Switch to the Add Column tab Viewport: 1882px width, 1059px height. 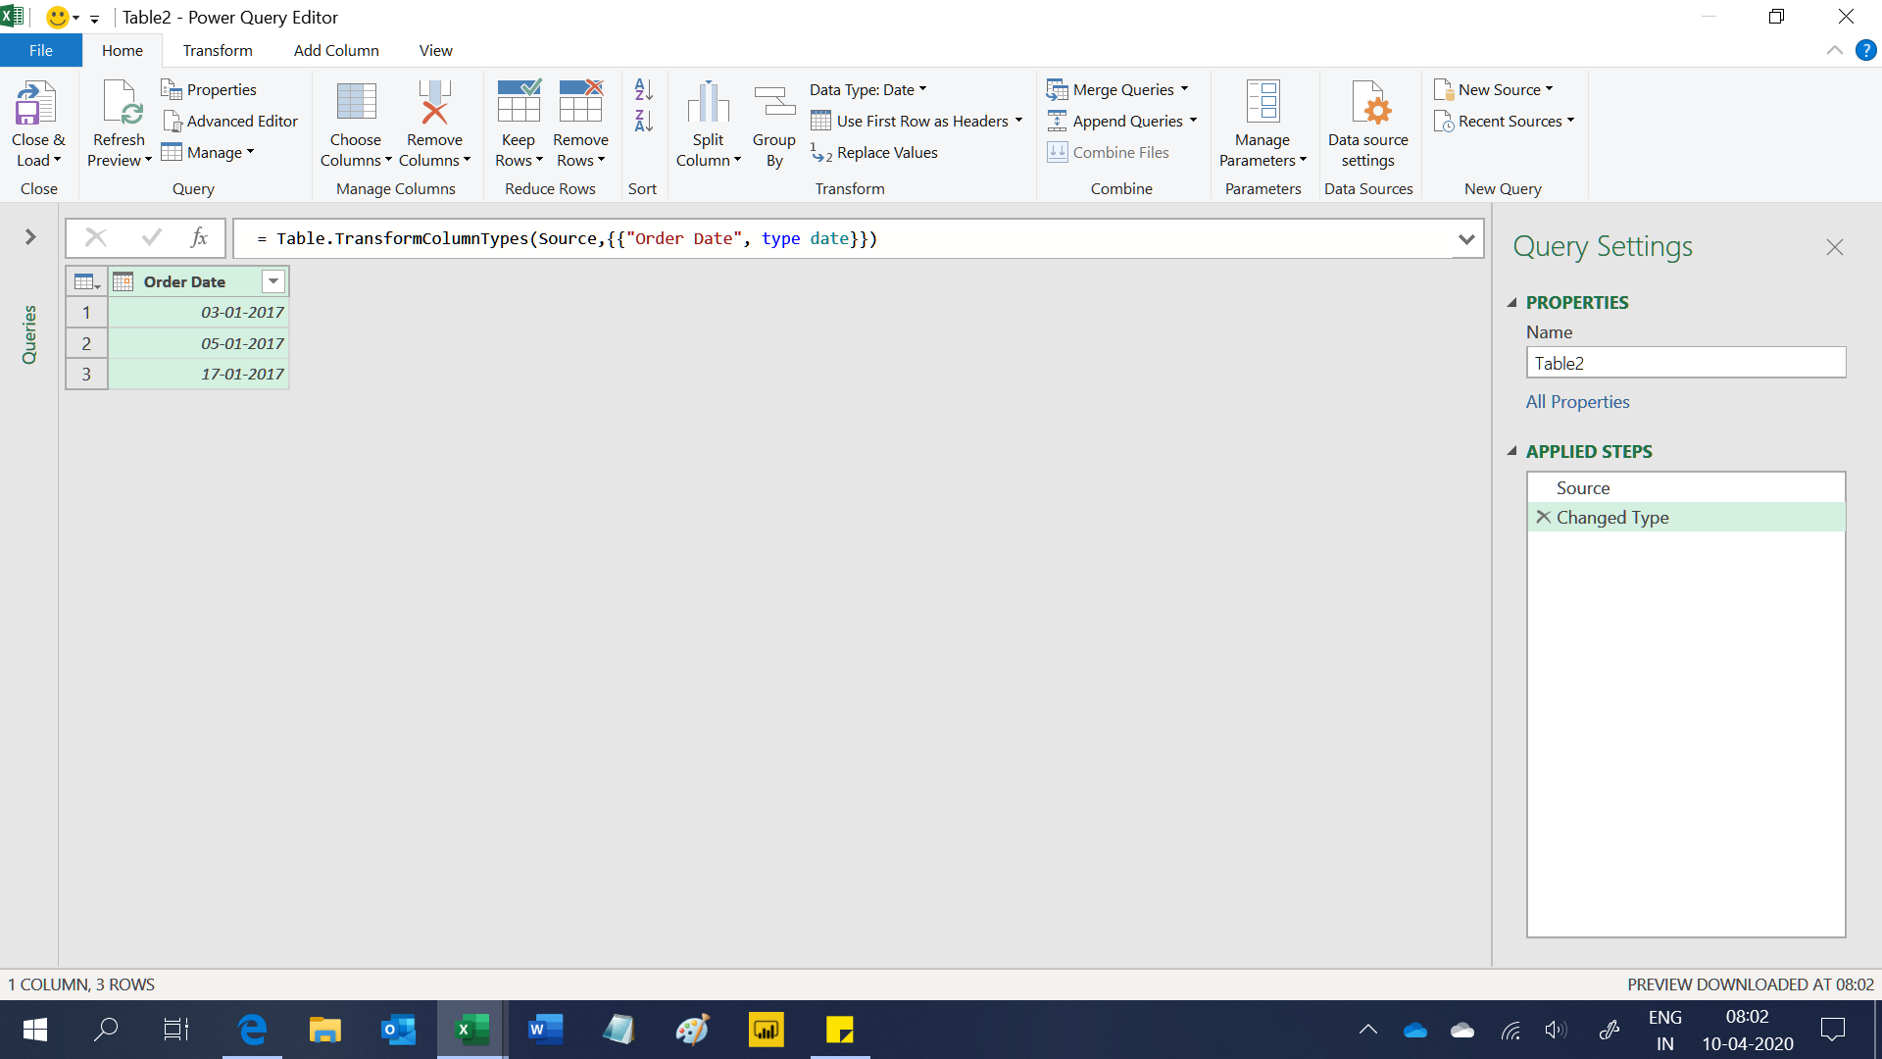point(336,50)
